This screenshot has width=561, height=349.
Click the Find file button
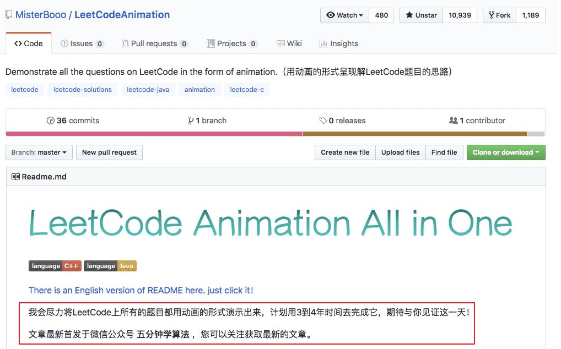(444, 152)
